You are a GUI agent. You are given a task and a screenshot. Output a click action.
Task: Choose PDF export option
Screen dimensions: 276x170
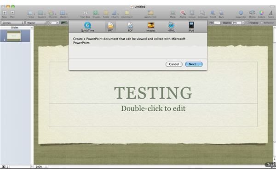point(130,27)
